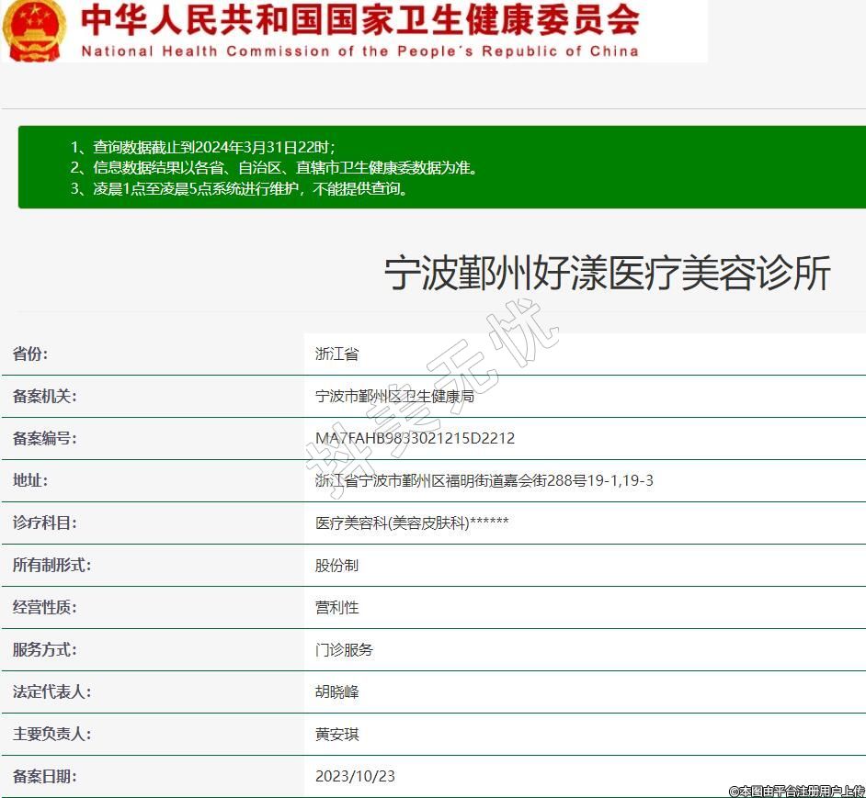
Task: Click the 备案编号 row label
Action: click(x=44, y=439)
